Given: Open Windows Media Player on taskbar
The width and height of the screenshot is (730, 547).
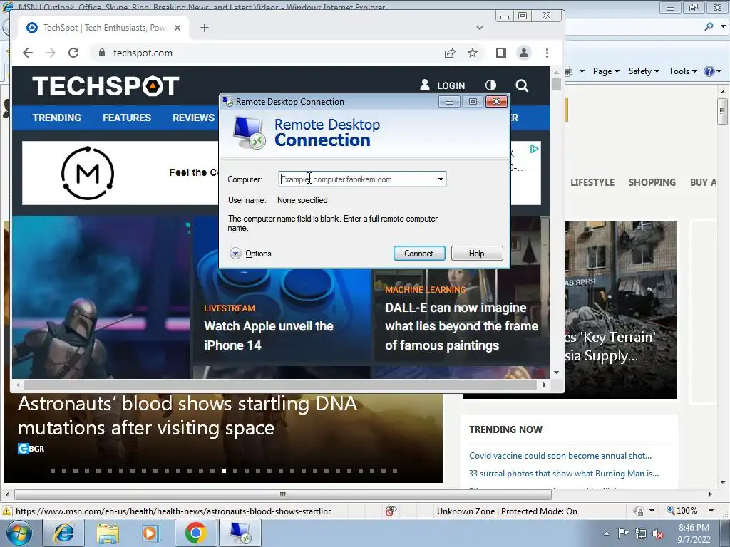Looking at the screenshot, I should (x=151, y=533).
